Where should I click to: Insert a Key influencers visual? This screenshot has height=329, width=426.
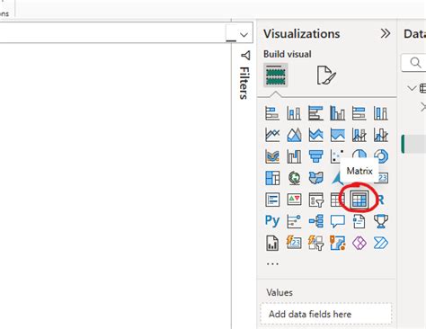pos(294,221)
